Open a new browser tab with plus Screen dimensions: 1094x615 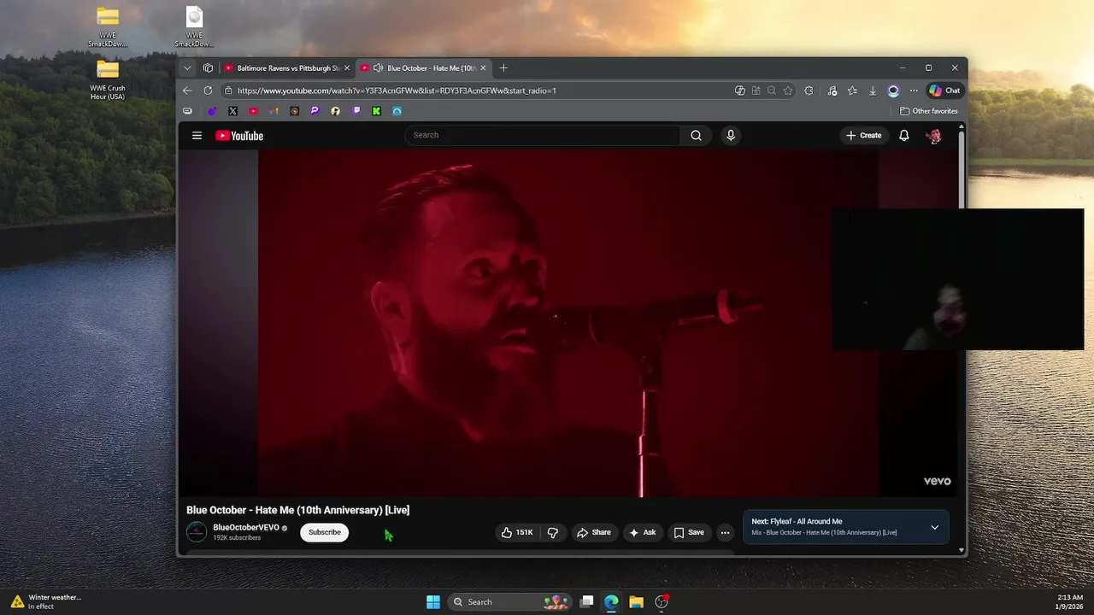pyautogui.click(x=503, y=67)
